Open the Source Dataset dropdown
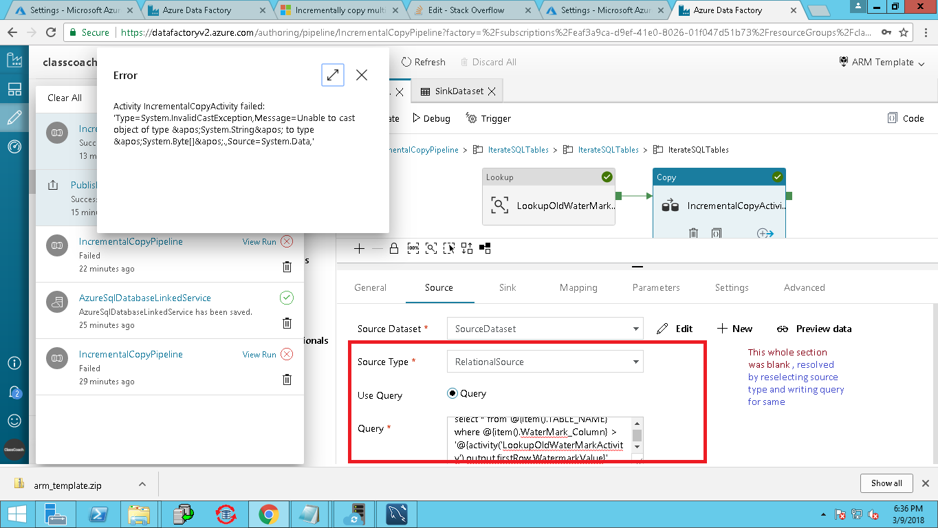The height and width of the screenshot is (528, 938). click(x=545, y=329)
